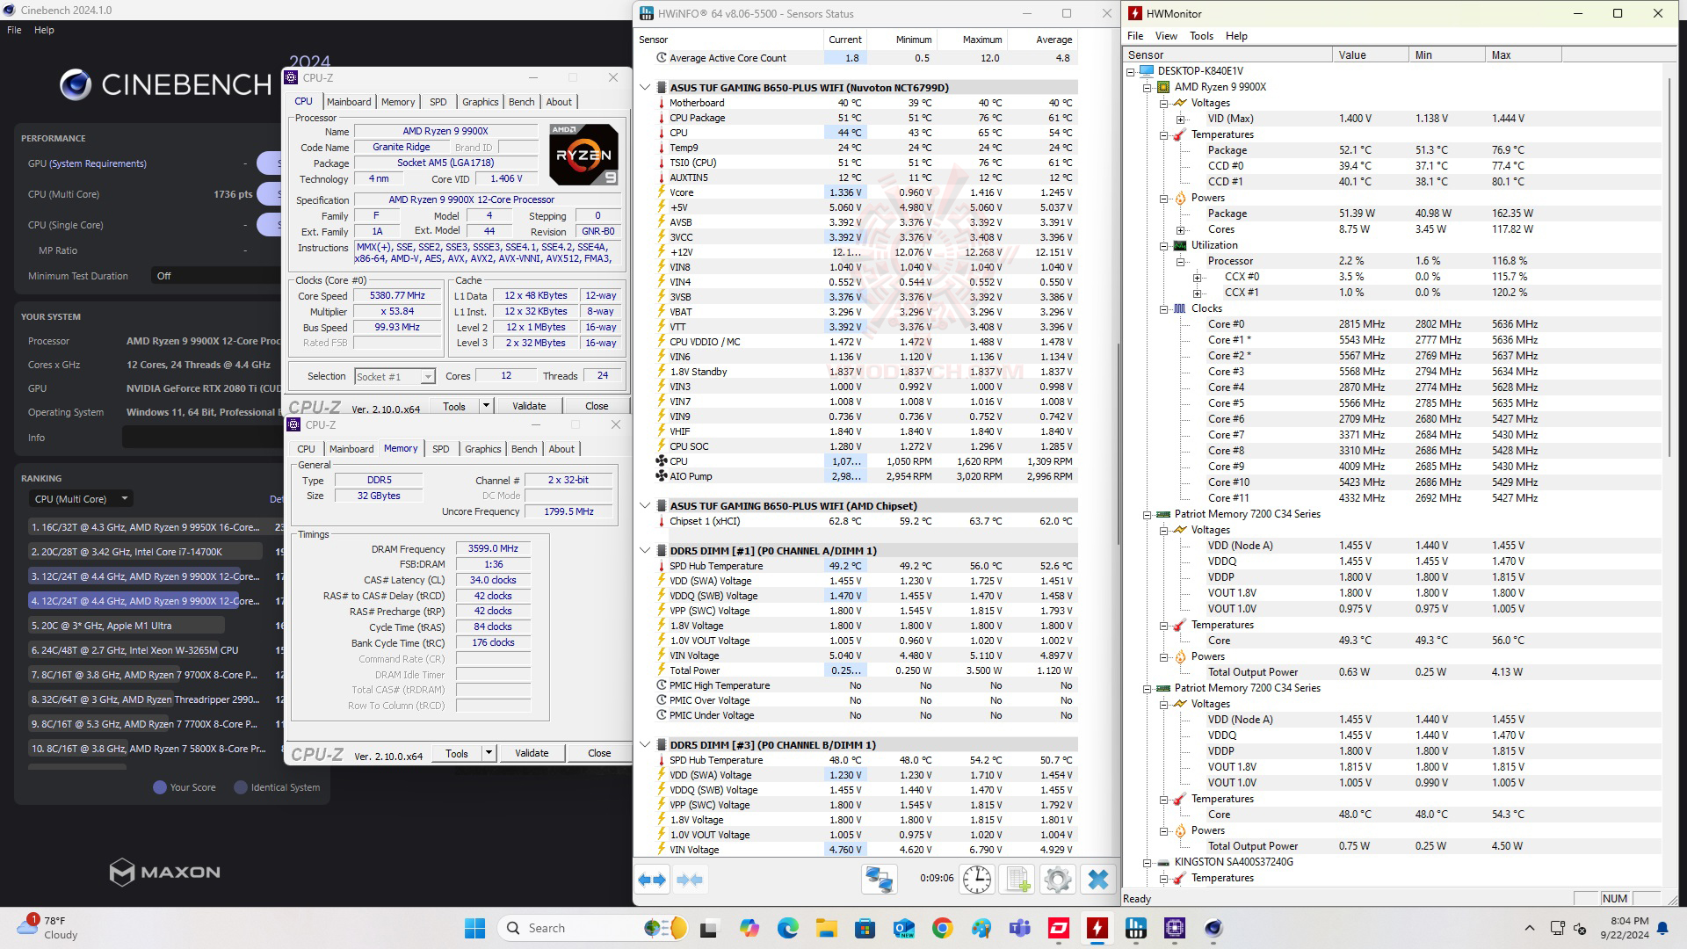Open the CPU (Multi Core) ranking dropdown
1687x949 pixels.
point(81,499)
